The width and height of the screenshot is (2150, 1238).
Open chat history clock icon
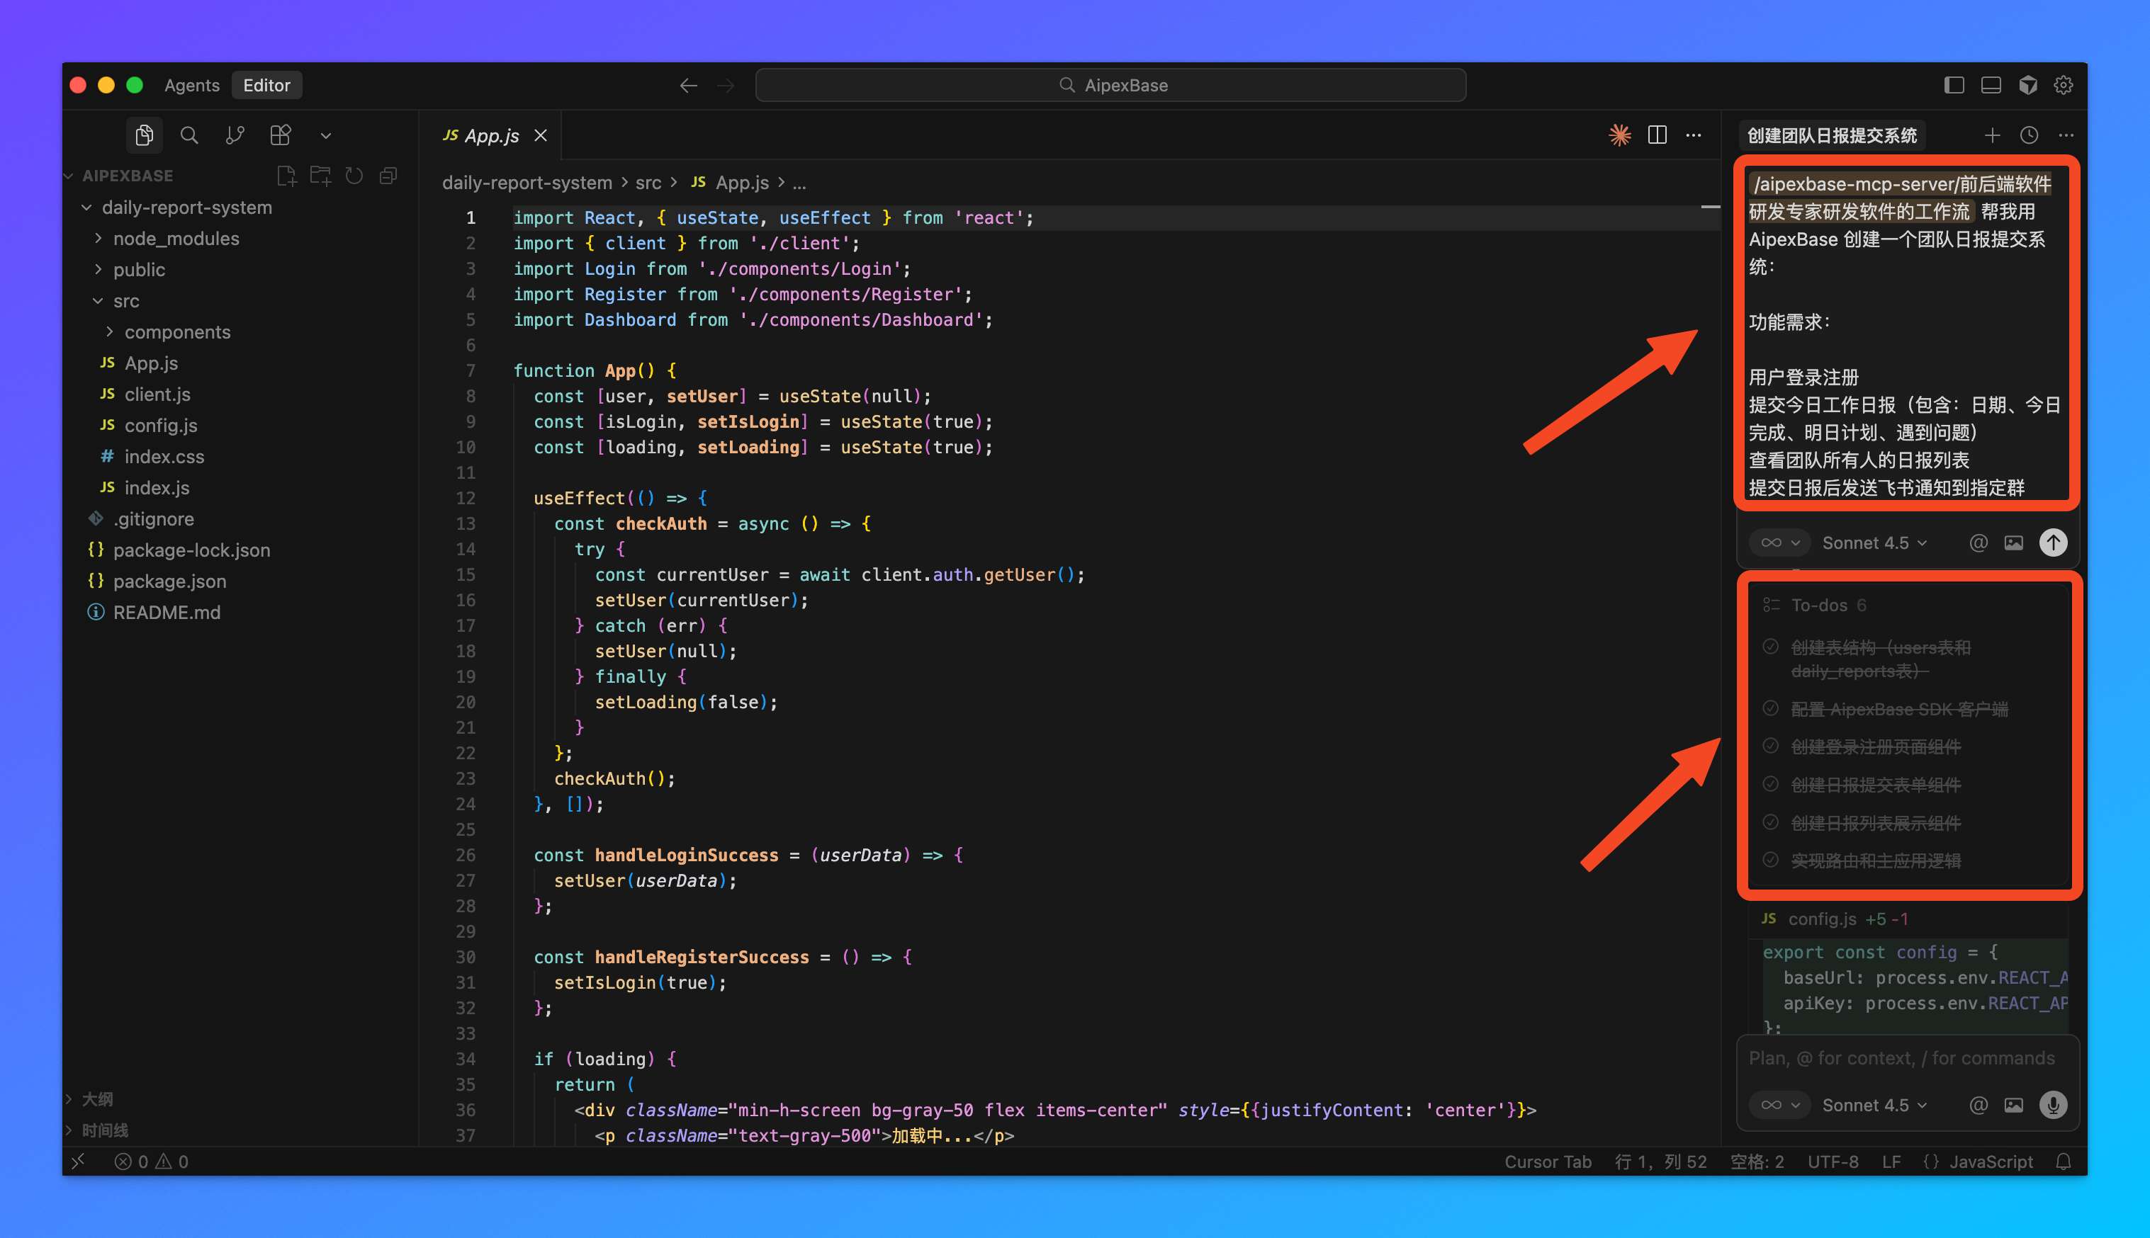pos(2028,135)
